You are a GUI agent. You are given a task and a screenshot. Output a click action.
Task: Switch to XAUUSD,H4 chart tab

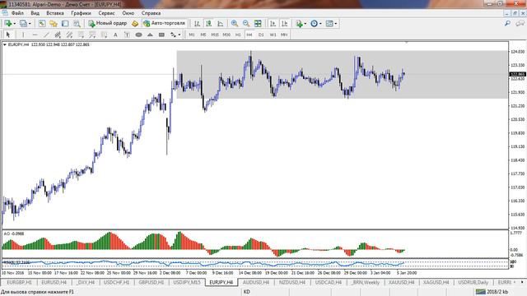coord(401,282)
